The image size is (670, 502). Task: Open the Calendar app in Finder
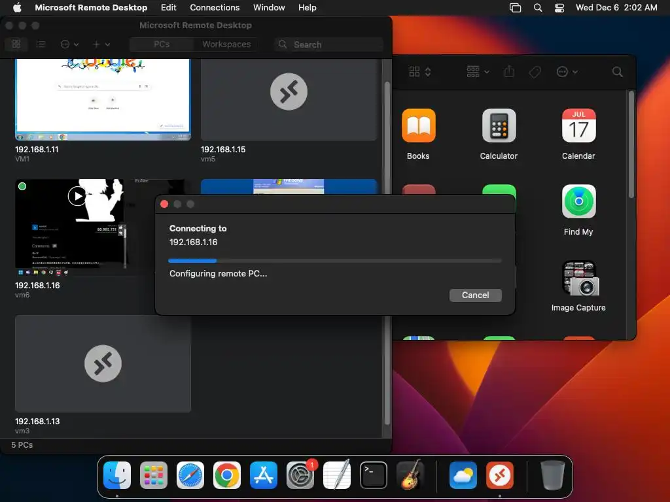pyautogui.click(x=578, y=125)
